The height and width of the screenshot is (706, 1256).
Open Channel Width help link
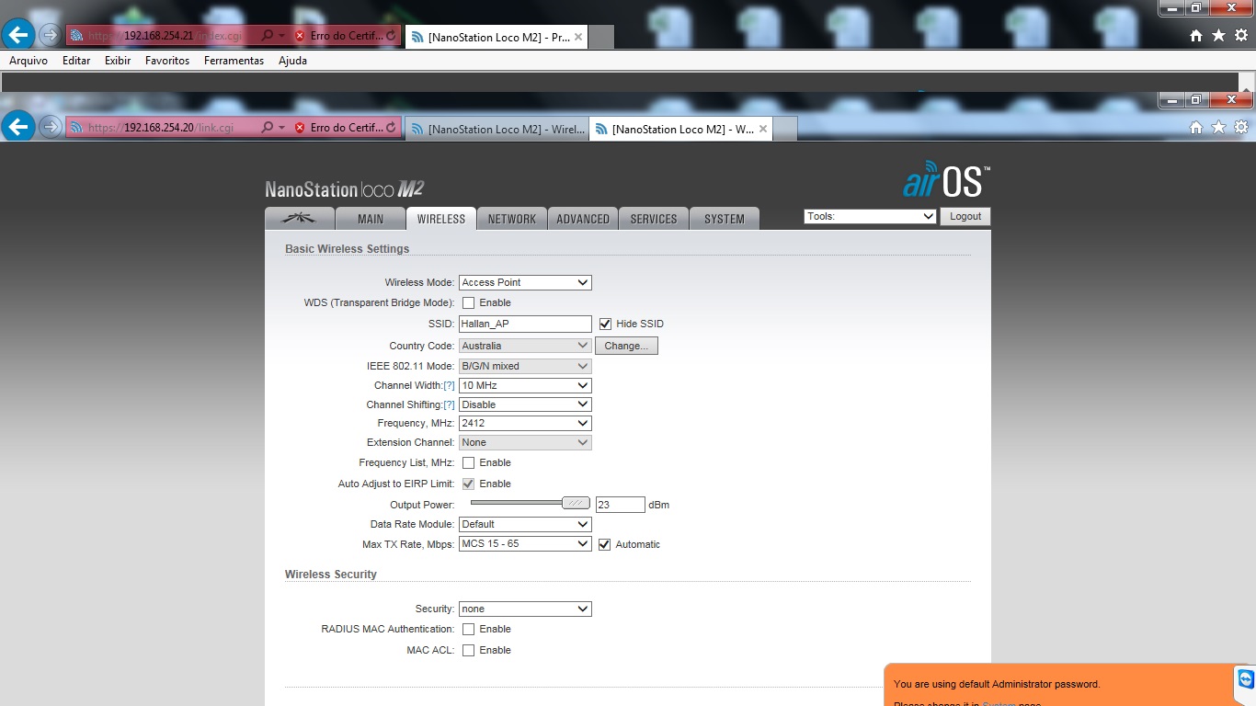coord(450,386)
